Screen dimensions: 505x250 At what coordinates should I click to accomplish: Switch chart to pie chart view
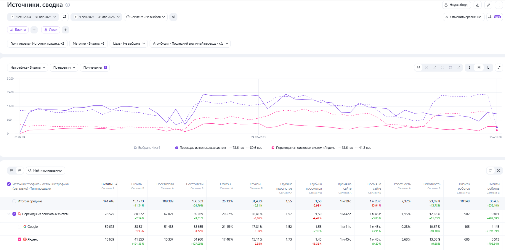(451, 67)
